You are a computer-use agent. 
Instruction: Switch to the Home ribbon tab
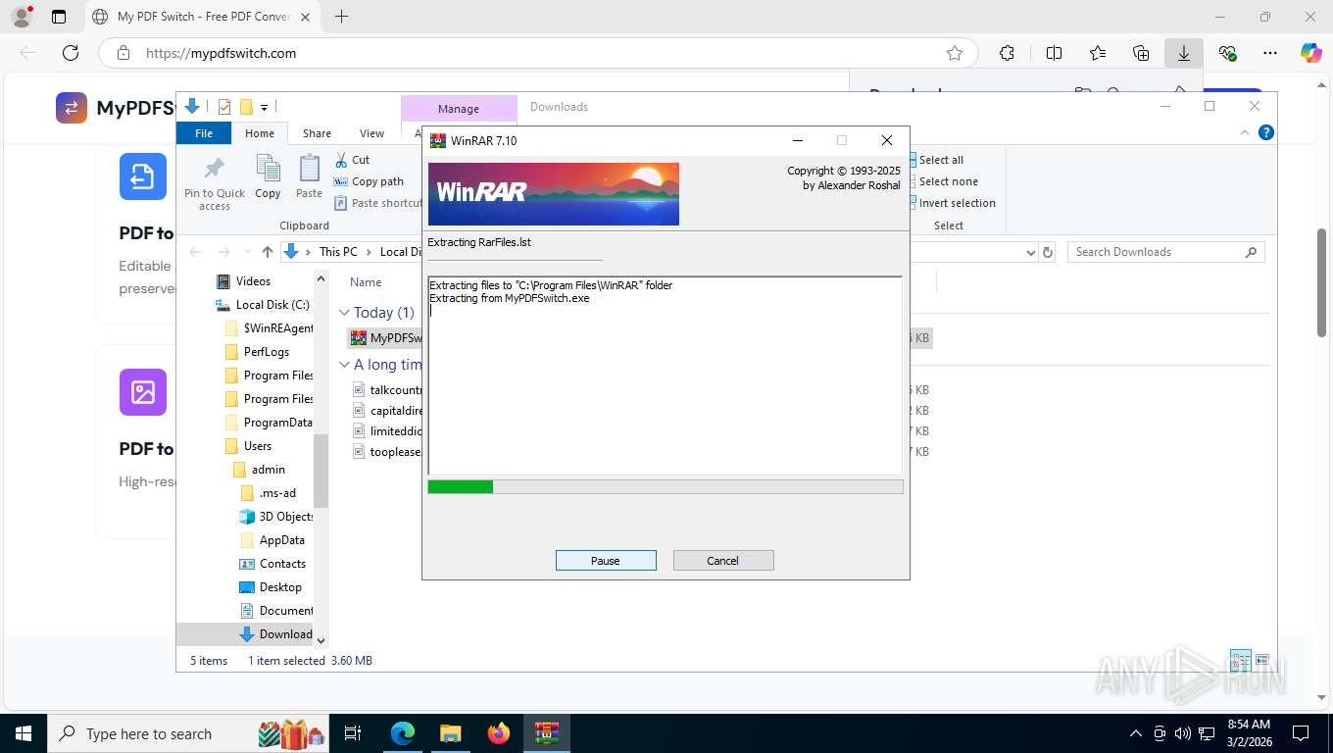coord(260,133)
